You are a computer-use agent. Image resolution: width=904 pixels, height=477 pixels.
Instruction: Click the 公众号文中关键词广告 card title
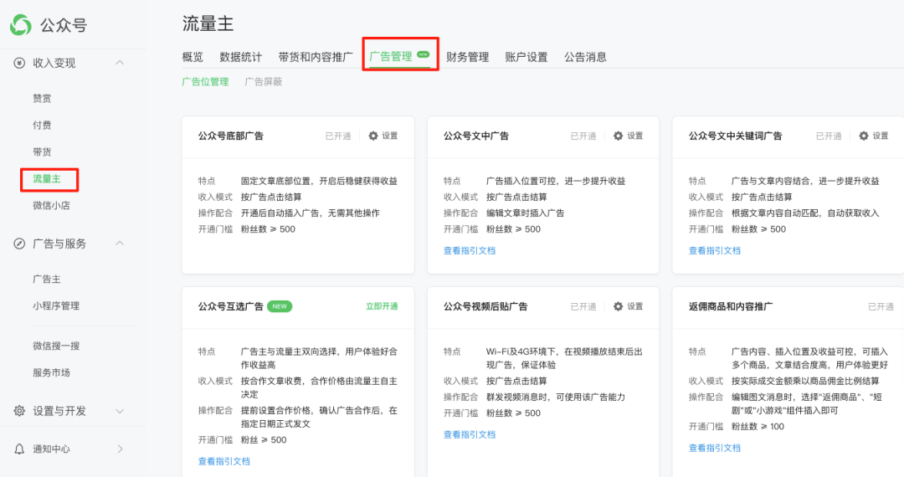[736, 136]
